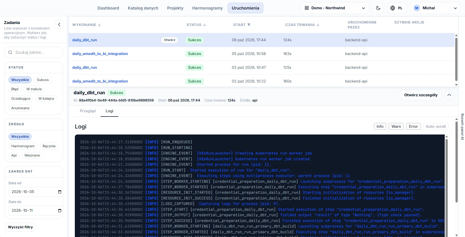Sort by Czas trwania column arrow

click(318, 25)
